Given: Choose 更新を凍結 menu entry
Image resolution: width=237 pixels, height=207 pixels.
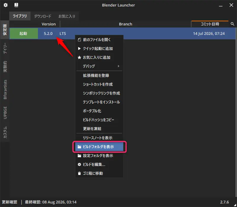Looking at the screenshot, I should pyautogui.click(x=99, y=129).
